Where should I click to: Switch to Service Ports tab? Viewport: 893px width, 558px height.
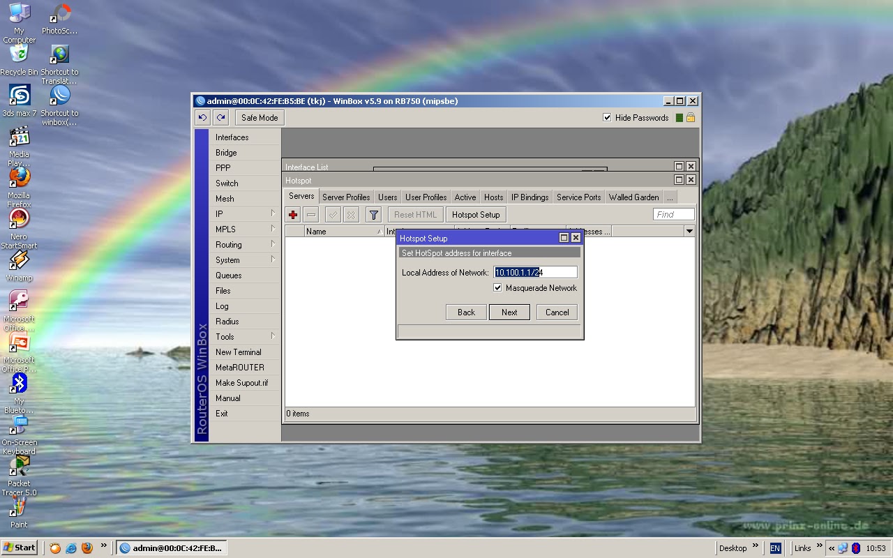578,197
